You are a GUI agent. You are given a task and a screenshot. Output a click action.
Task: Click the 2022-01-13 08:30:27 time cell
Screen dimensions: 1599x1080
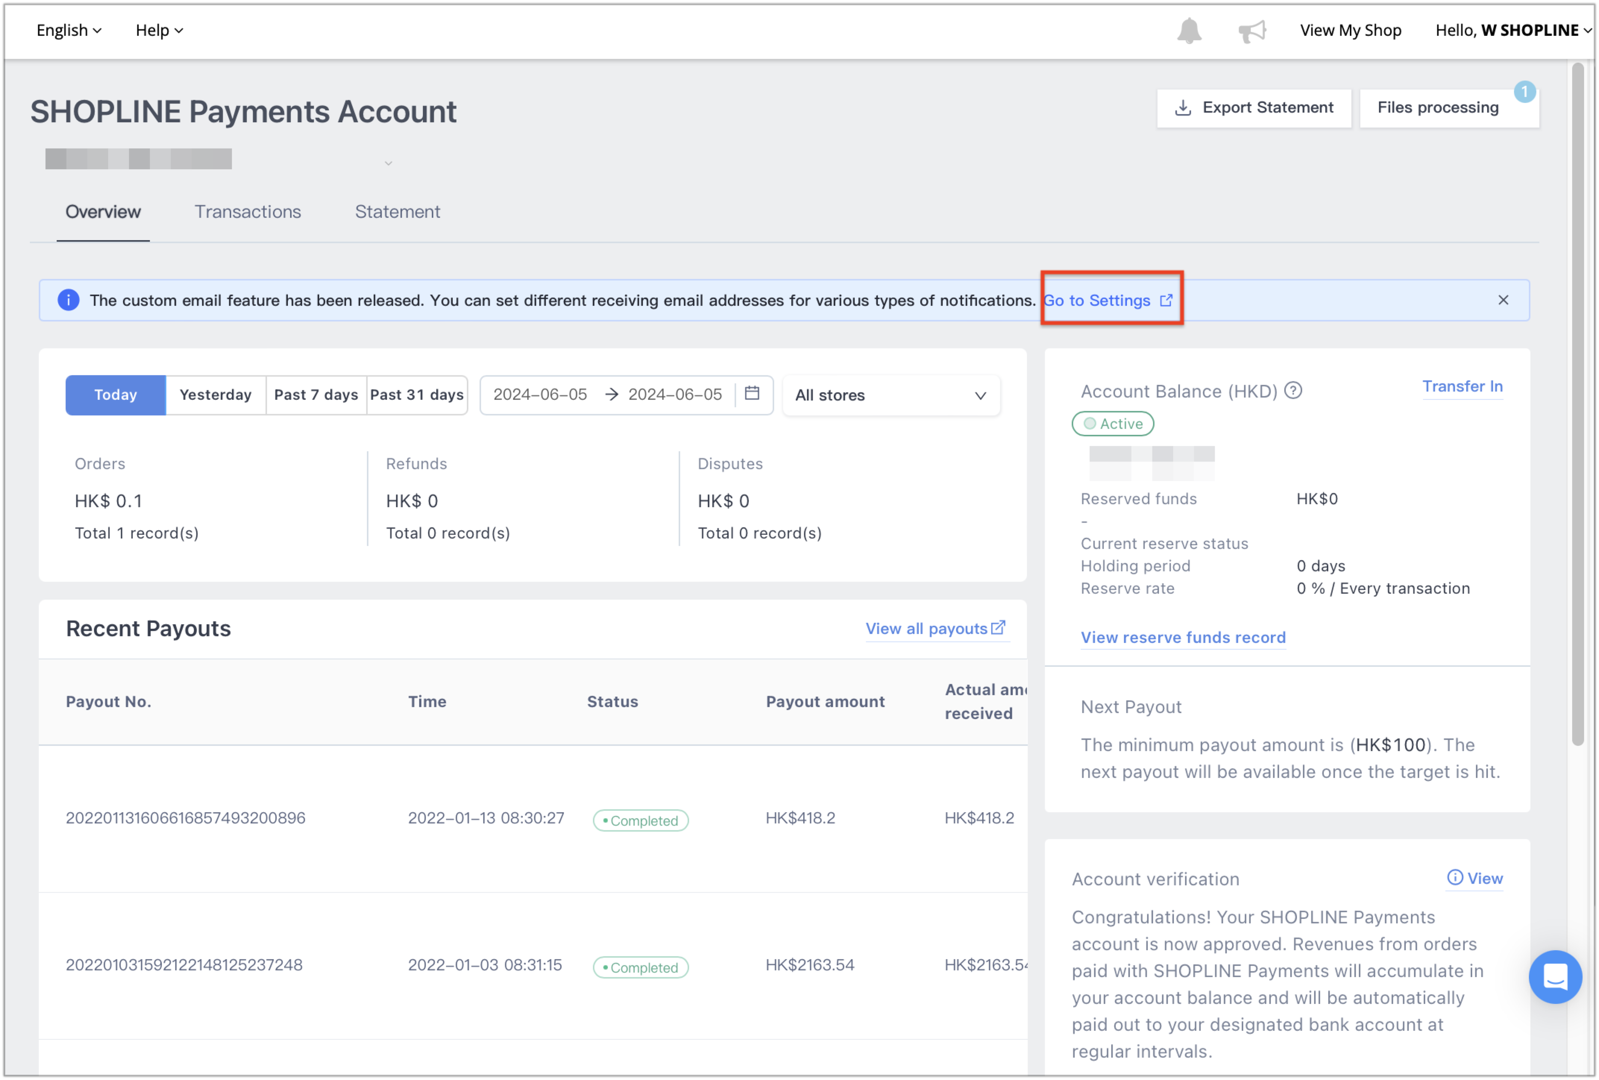pos(486,818)
